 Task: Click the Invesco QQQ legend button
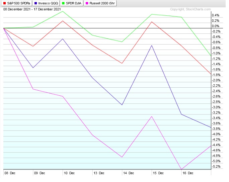[46, 3]
